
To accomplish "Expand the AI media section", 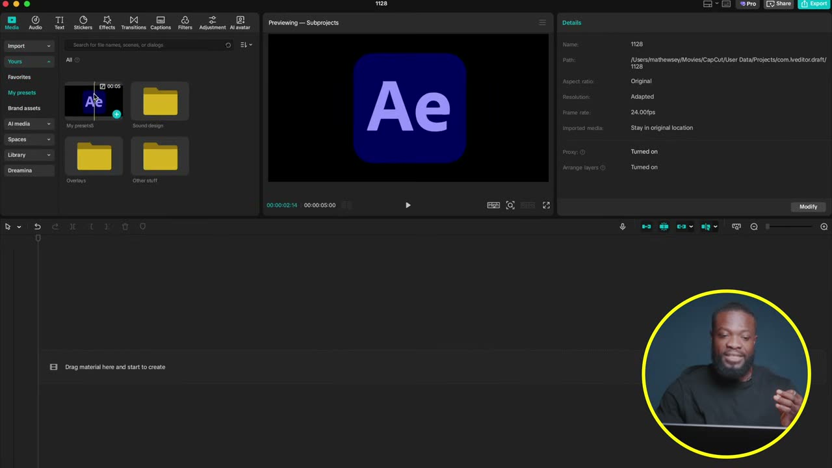I will [29, 123].
